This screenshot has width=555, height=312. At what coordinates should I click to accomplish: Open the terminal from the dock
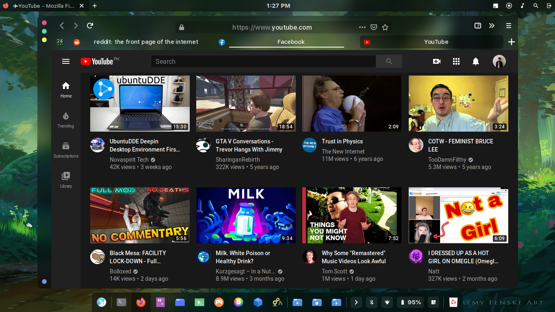121,302
